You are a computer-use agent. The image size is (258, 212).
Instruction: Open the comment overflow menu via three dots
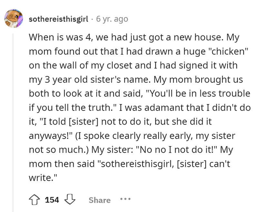[125, 200]
